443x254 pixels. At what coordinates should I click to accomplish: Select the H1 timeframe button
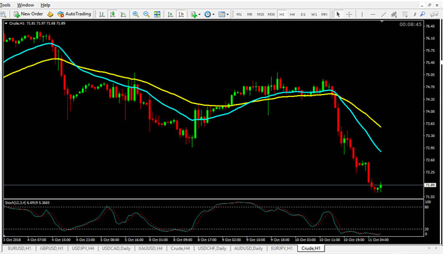pyautogui.click(x=282, y=14)
